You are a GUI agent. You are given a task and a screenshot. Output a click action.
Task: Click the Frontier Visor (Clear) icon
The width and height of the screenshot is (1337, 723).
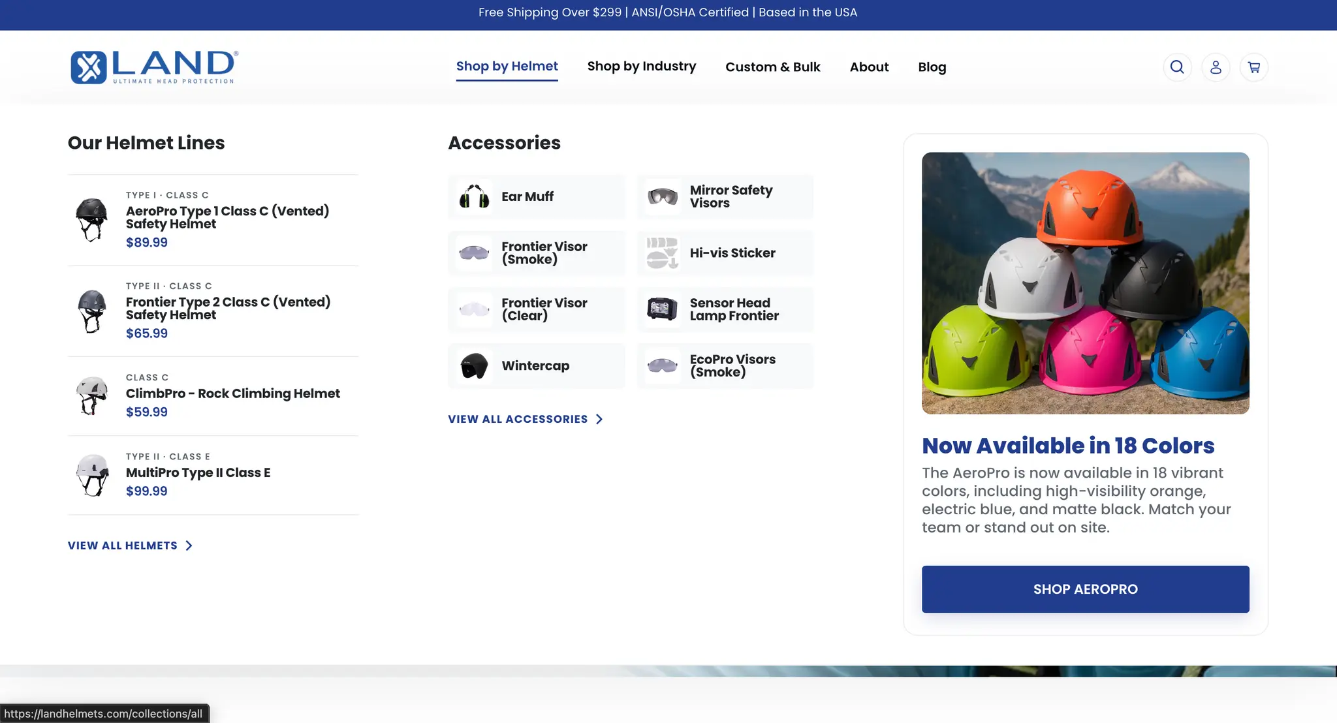tap(475, 309)
